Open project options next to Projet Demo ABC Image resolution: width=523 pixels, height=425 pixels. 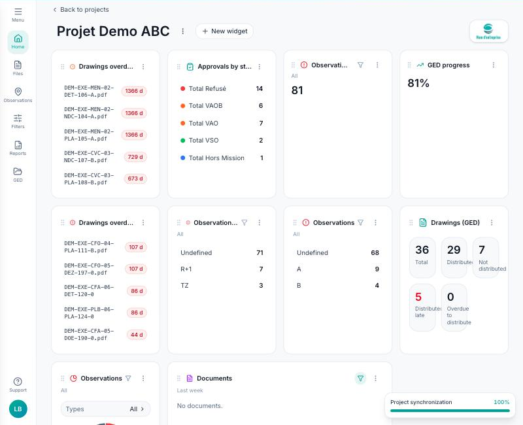(x=183, y=31)
